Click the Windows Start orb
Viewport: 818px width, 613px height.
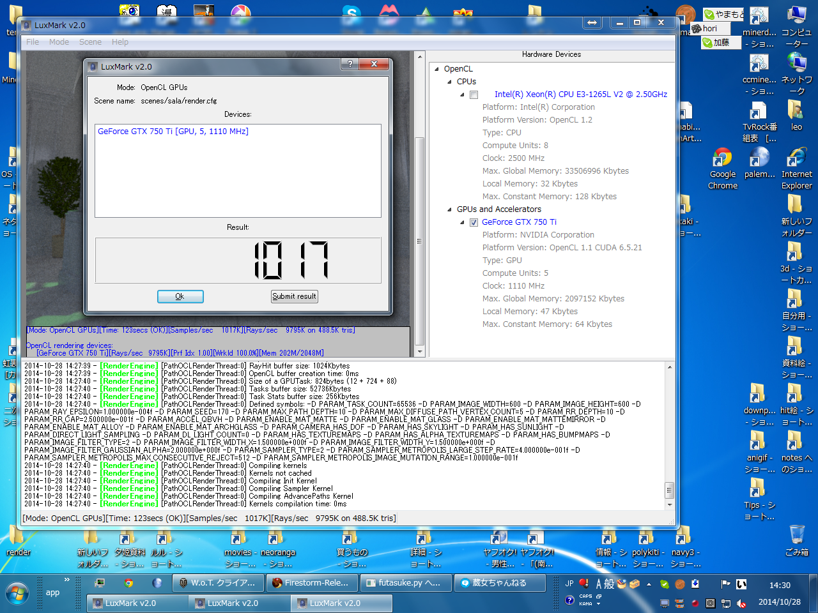[17, 592]
